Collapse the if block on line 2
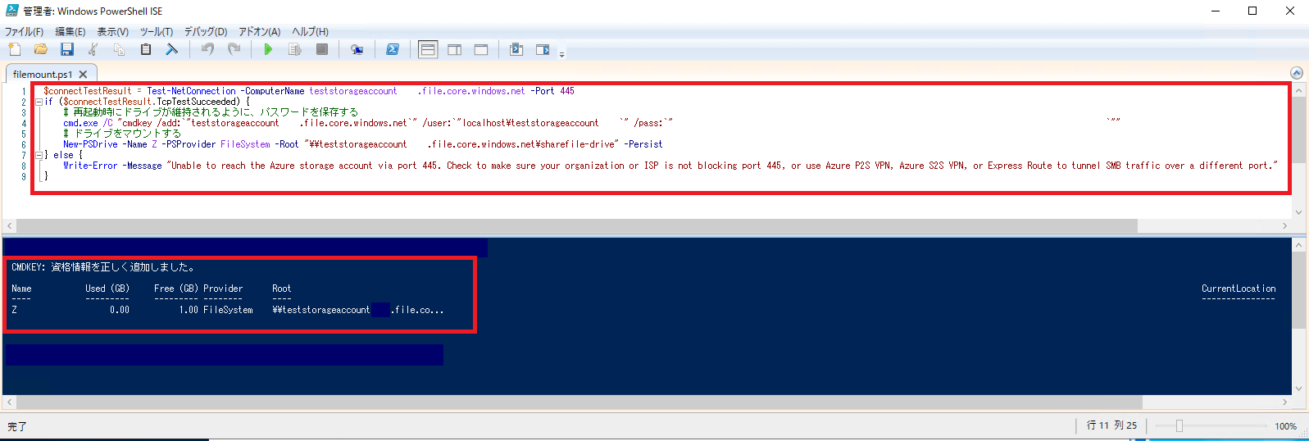 click(x=39, y=102)
